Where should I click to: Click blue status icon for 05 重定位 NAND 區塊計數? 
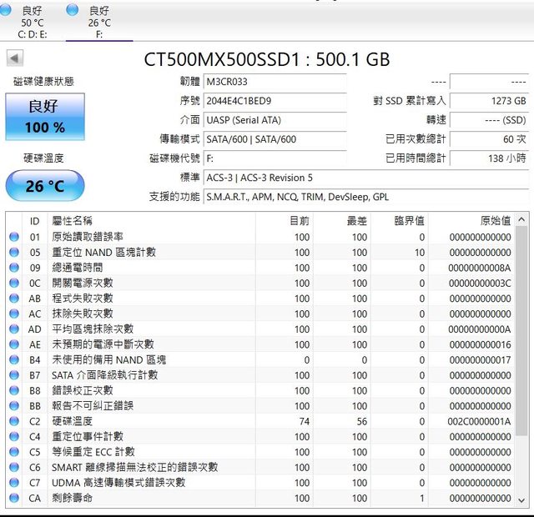pyautogui.click(x=13, y=252)
